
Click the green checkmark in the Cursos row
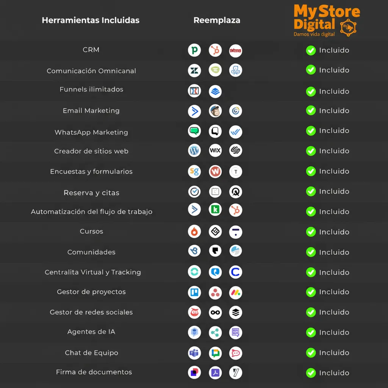311,232
